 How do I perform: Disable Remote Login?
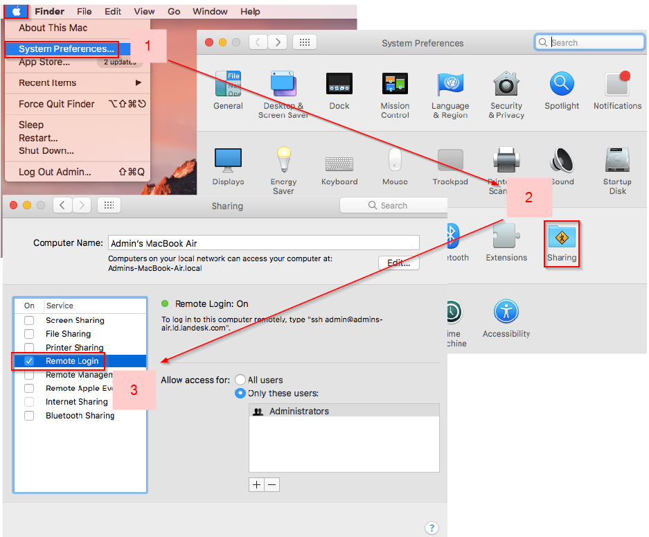(x=28, y=361)
